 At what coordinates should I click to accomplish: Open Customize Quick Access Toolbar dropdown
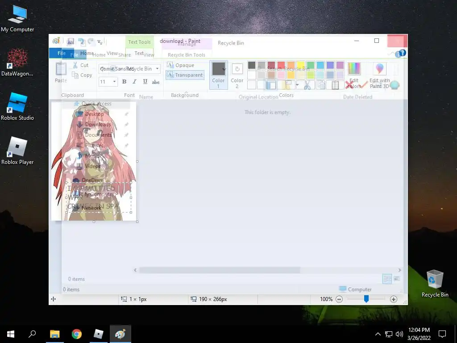point(100,42)
